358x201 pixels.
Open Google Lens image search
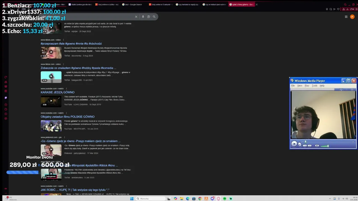(149, 17)
